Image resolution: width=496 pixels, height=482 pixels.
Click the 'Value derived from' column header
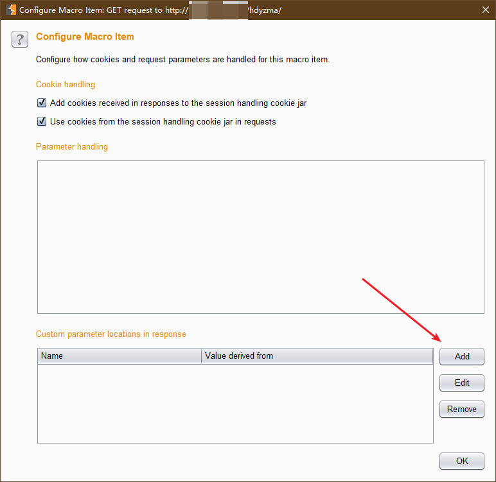point(317,356)
